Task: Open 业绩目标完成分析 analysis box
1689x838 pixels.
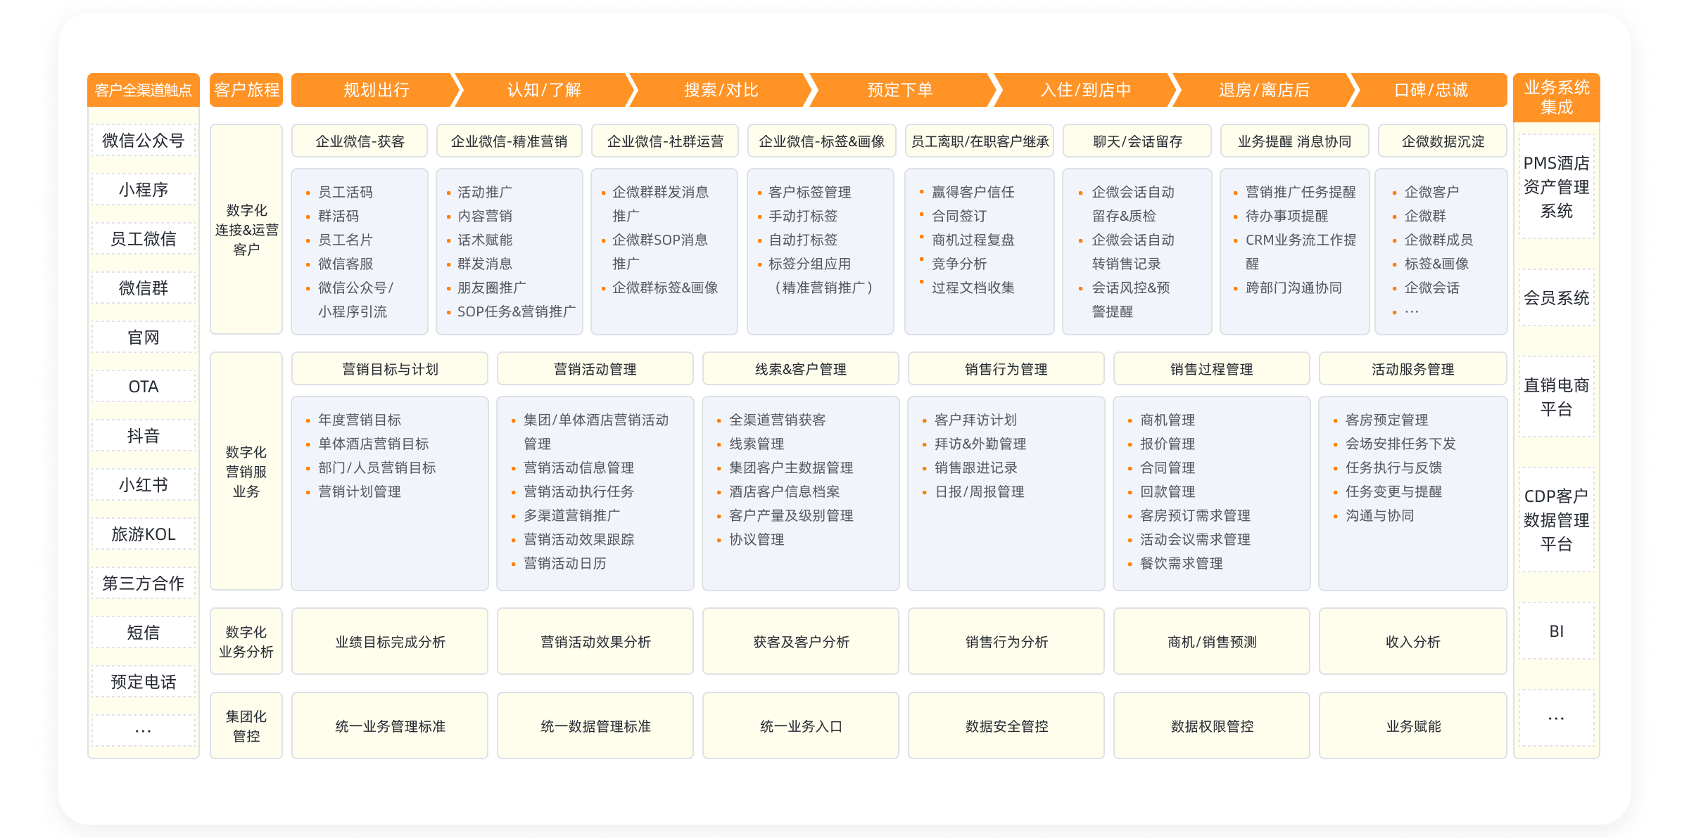Action: pos(390,642)
